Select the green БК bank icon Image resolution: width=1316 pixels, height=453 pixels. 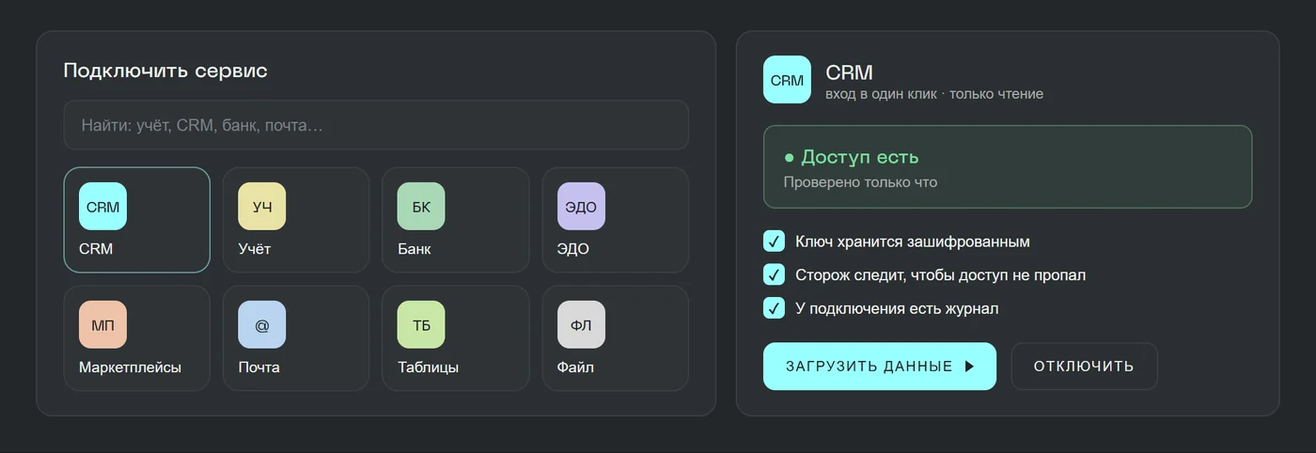[421, 207]
